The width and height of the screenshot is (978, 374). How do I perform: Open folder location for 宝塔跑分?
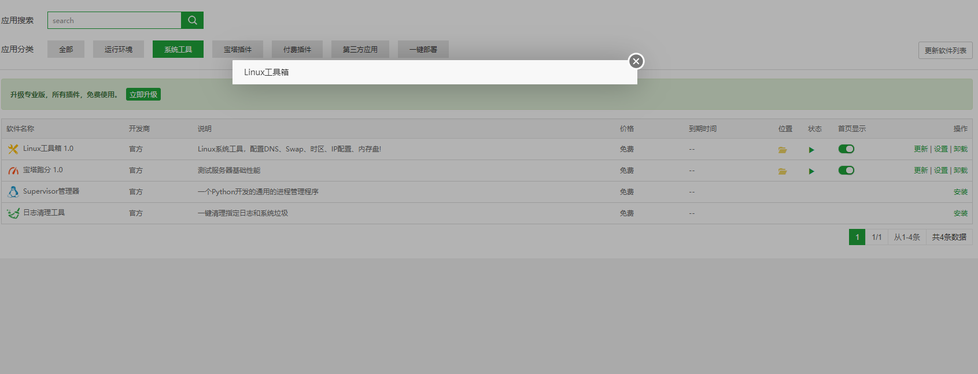[783, 171]
